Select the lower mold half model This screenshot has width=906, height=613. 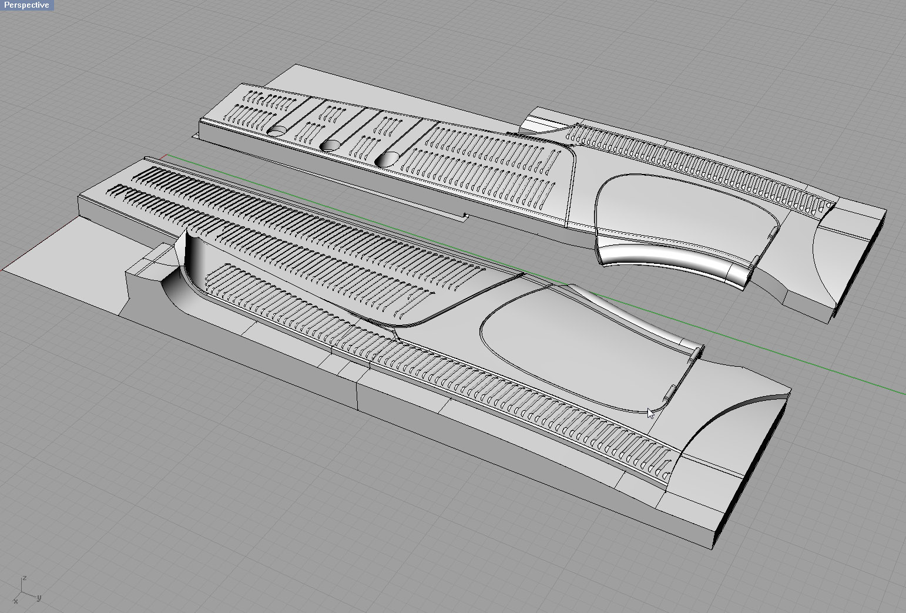397,351
